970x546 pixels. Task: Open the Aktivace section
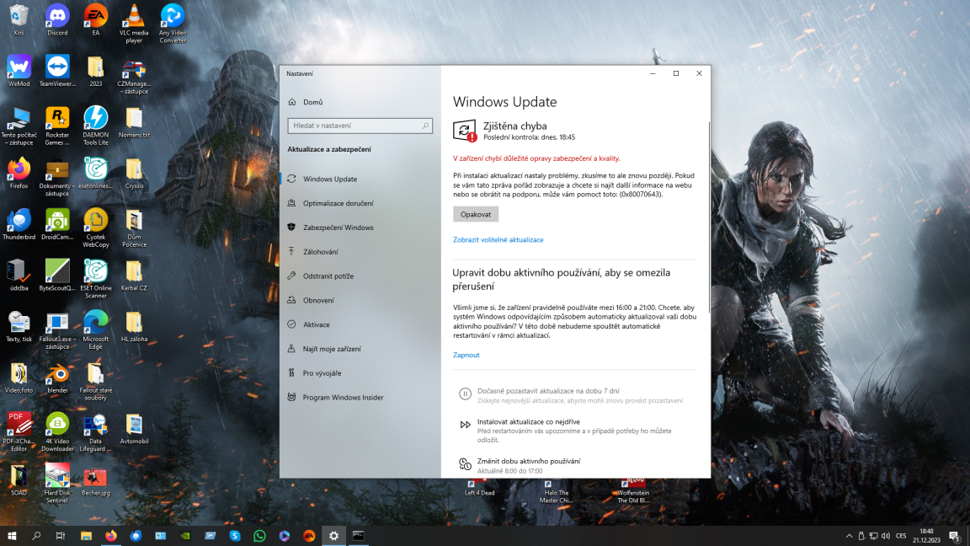coord(316,324)
